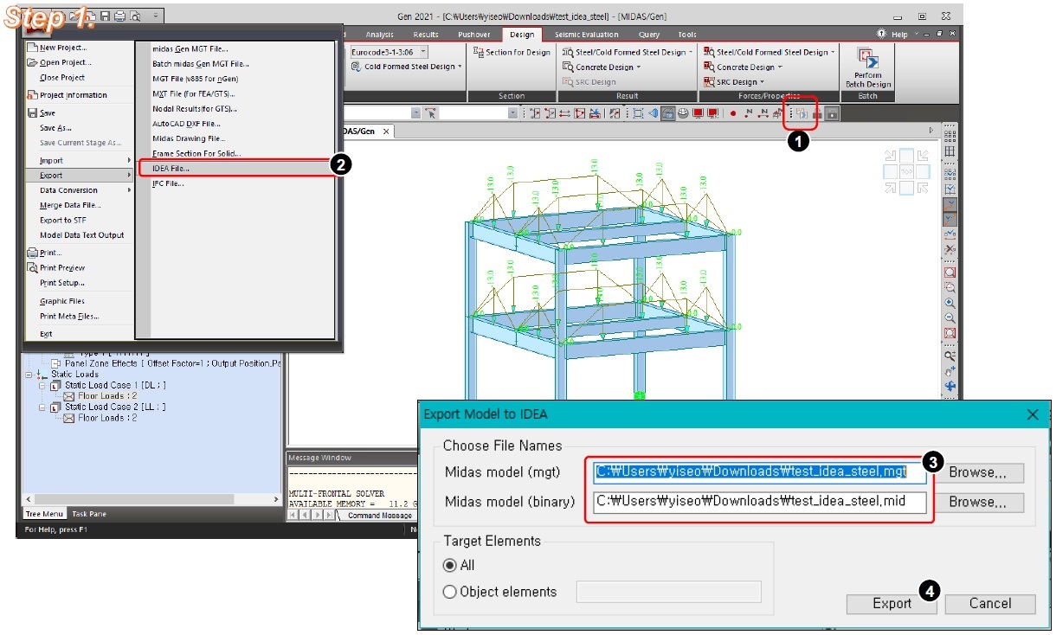Click the shrink elements toolbar icon
Screen dimensions: 1056x635
(x=638, y=113)
